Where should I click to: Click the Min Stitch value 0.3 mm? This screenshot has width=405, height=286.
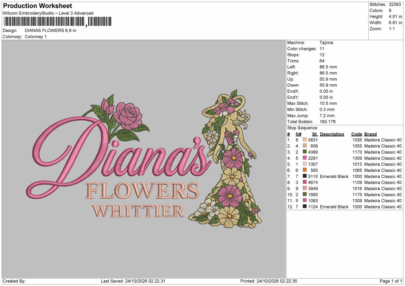click(327, 110)
